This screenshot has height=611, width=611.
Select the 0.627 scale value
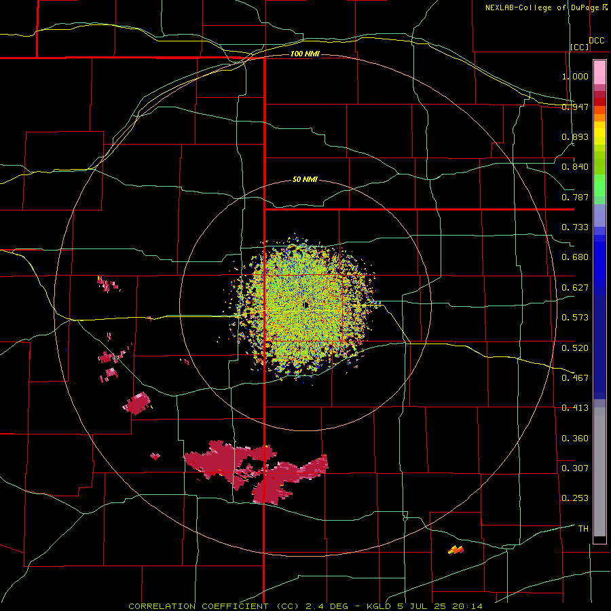575,287
